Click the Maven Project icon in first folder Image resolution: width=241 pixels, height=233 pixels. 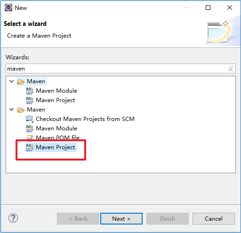click(30, 100)
